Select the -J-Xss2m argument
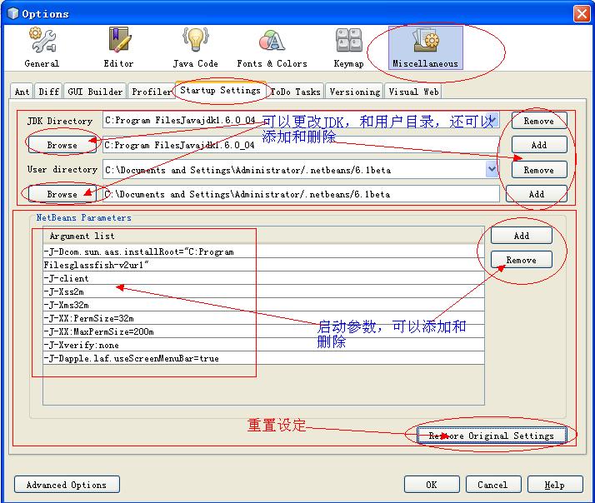 point(263,291)
